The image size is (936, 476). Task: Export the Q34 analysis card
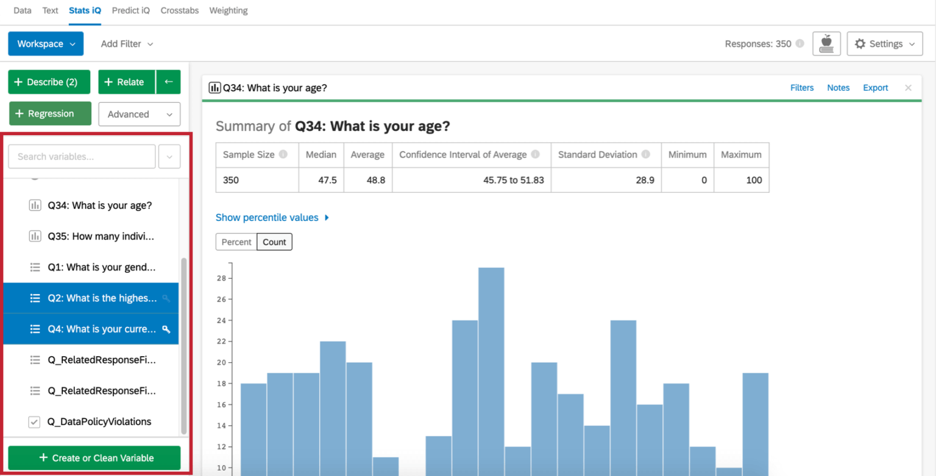point(875,87)
